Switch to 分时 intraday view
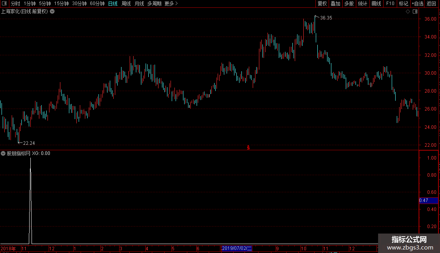This screenshot has width=440, height=253. pos(16,4)
